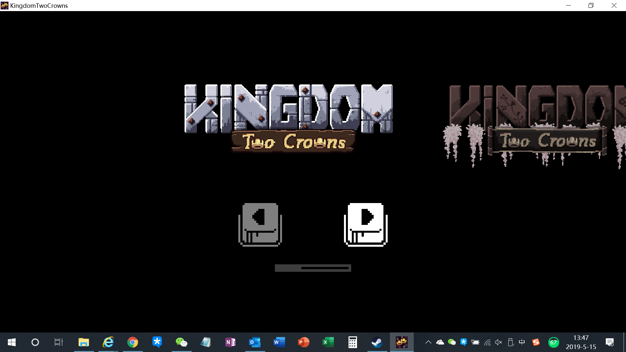
Task: Minimize the KingdomTwoCrowns window
Action: (569, 6)
